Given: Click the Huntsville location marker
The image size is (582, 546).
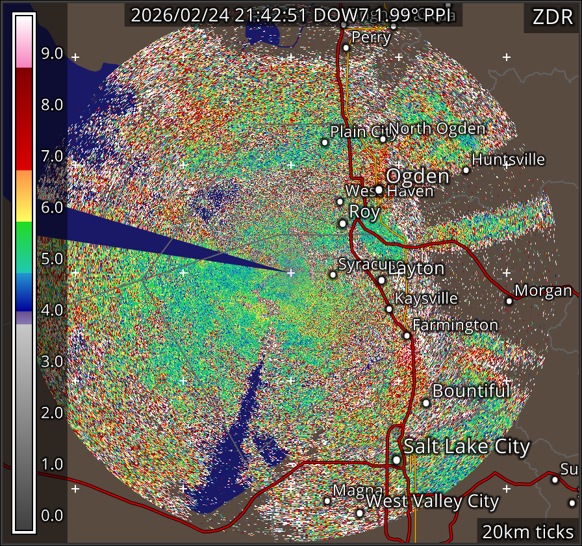Looking at the screenshot, I should [x=466, y=170].
